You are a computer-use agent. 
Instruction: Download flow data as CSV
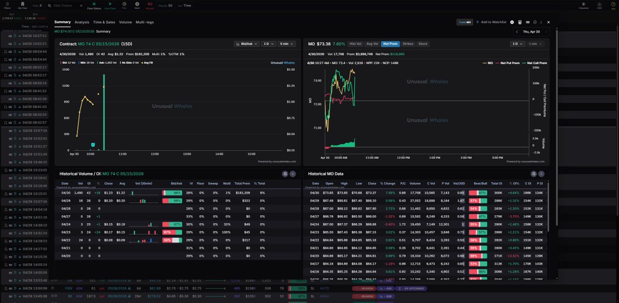(x=599, y=4)
